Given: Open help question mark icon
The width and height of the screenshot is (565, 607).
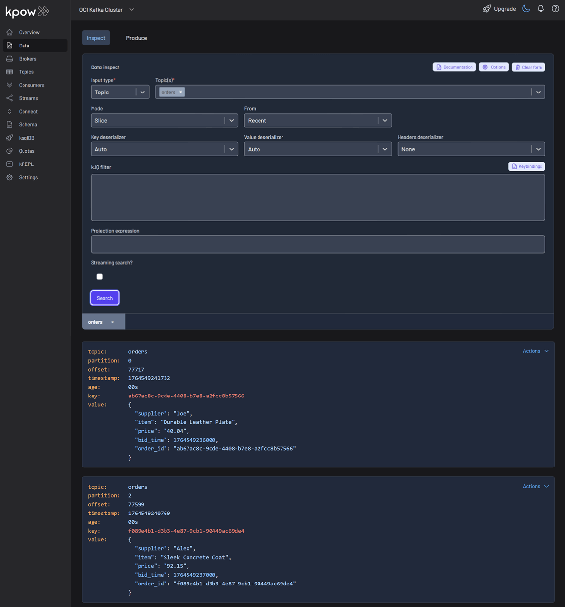Looking at the screenshot, I should [555, 9].
